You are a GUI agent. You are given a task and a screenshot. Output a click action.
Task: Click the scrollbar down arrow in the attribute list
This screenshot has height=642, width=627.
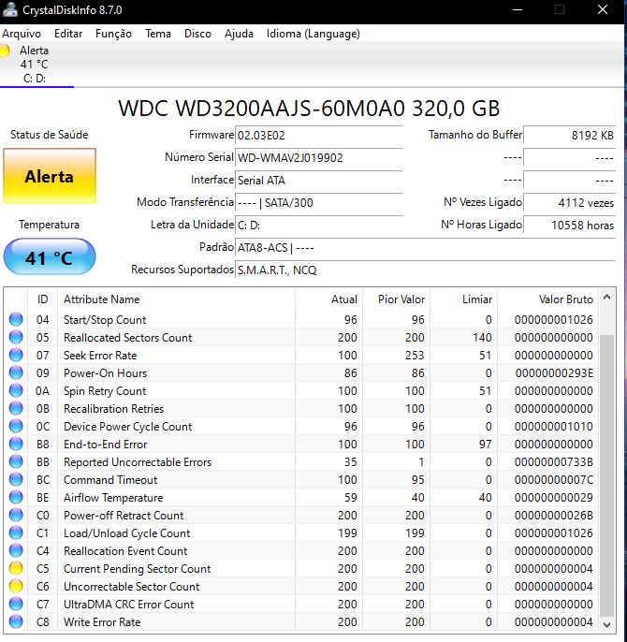(607, 625)
